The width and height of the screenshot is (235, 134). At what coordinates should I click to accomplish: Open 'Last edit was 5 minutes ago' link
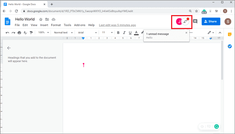coord(117,25)
